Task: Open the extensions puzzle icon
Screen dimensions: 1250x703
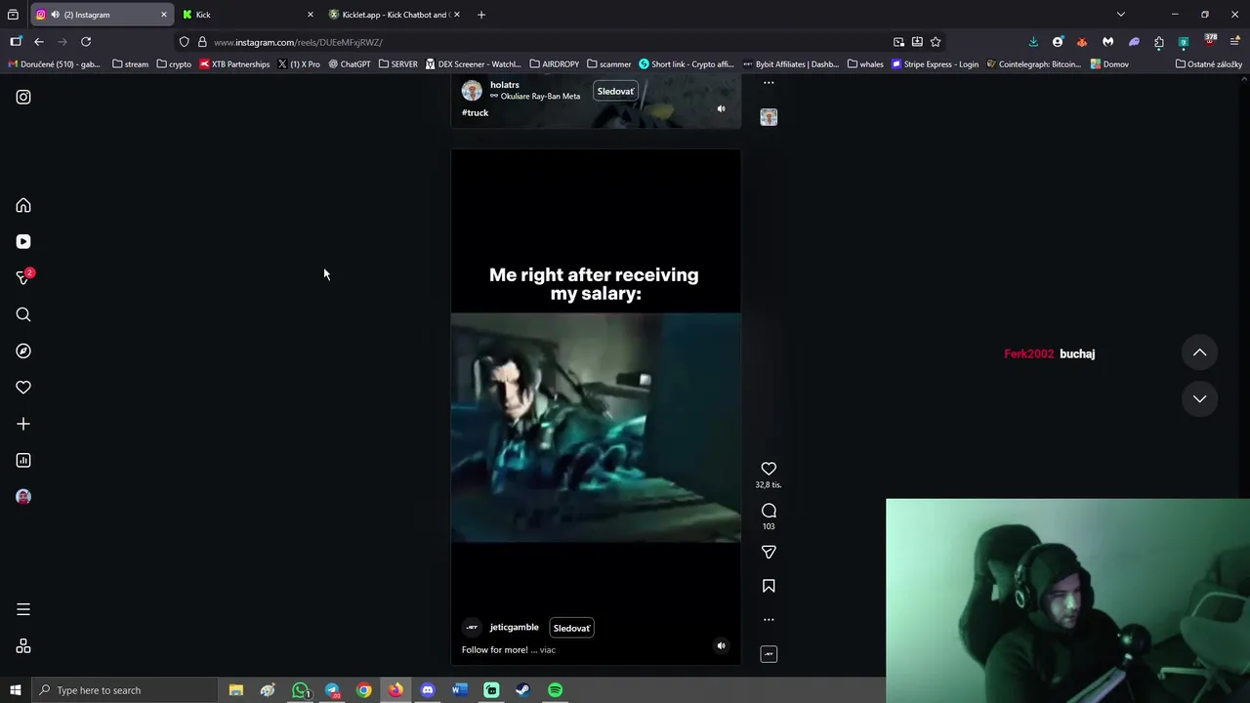Action: 1158,42
